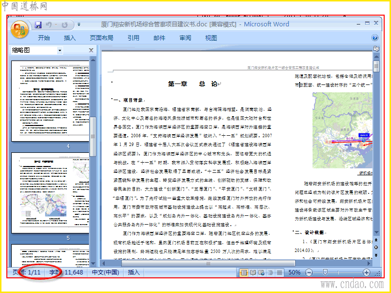Open Microsoft Word Help
The width and height of the screenshot is (391, 293).
point(375,38)
